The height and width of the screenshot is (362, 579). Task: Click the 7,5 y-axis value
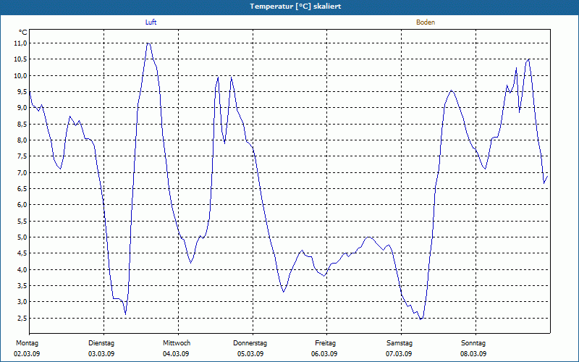tap(22, 156)
